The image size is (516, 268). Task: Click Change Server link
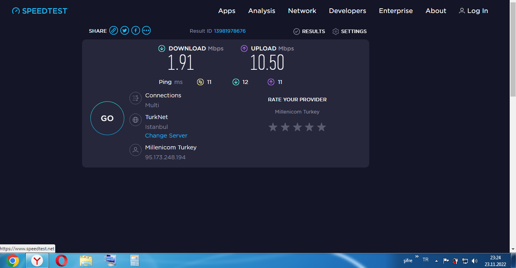pyautogui.click(x=166, y=136)
